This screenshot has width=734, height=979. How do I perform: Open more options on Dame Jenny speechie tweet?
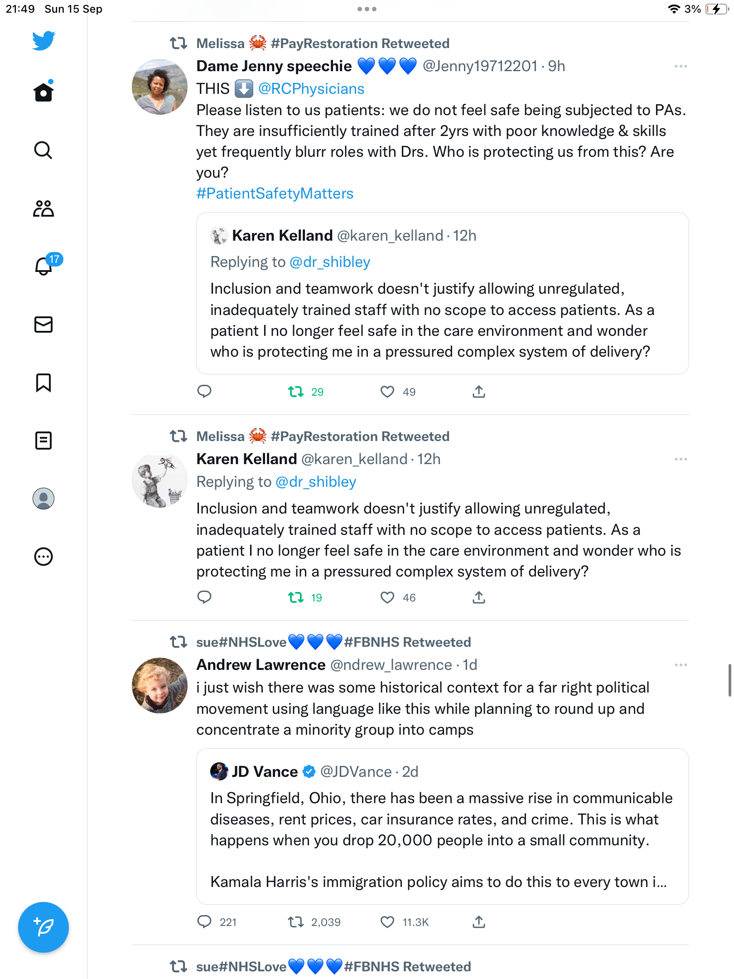[681, 66]
